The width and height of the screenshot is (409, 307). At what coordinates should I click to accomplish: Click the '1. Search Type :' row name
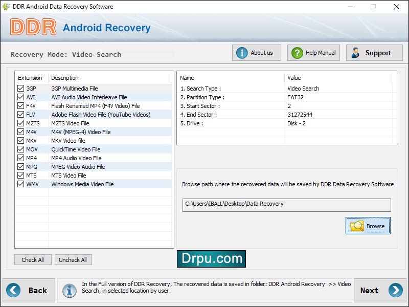200,89
